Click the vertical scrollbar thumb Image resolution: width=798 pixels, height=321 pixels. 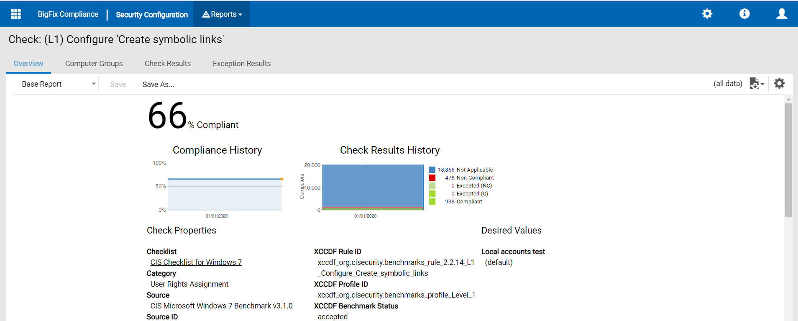[x=788, y=159]
